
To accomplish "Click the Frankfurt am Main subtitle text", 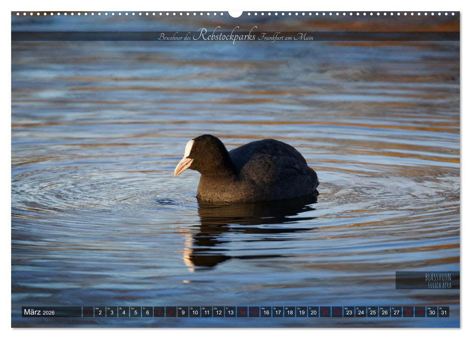I will click(285, 37).
